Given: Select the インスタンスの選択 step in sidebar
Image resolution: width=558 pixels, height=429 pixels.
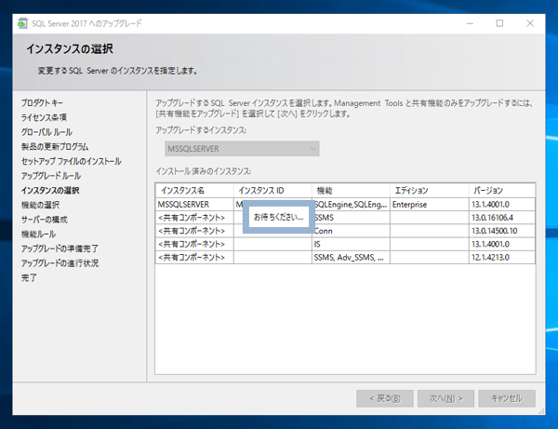Looking at the screenshot, I should pos(50,191).
